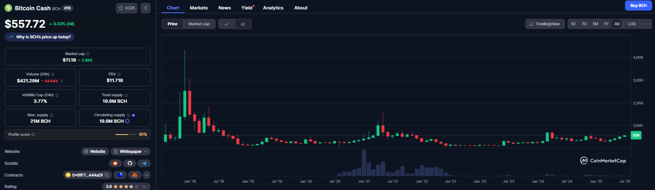The width and height of the screenshot is (655, 190).
Task: Open the About tab
Action: pos(301,8)
